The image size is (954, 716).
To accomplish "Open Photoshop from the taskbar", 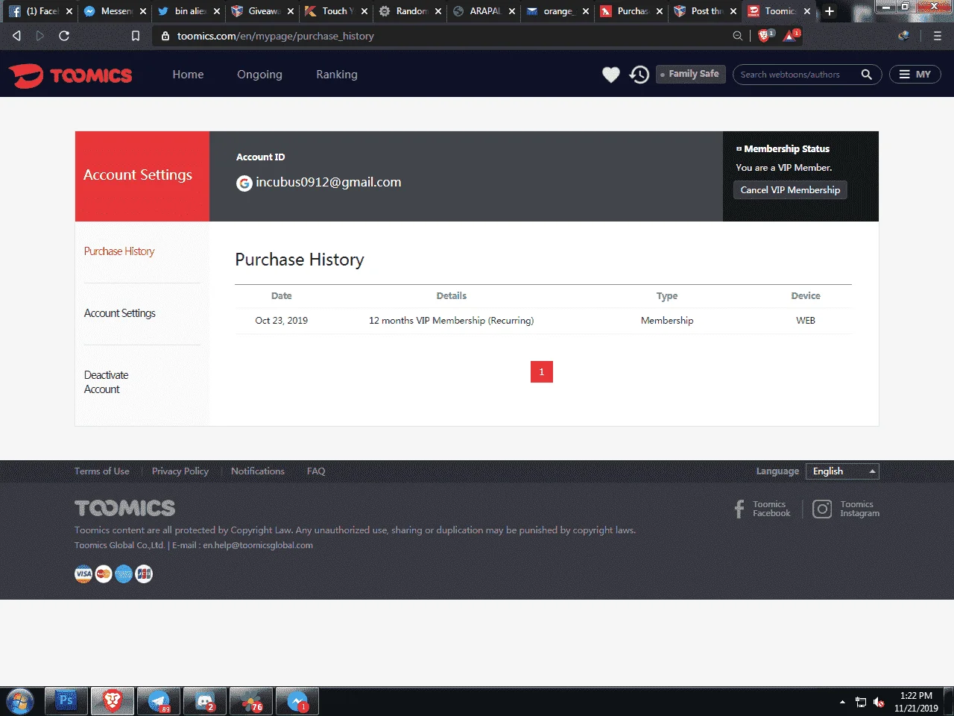I will pos(66,701).
